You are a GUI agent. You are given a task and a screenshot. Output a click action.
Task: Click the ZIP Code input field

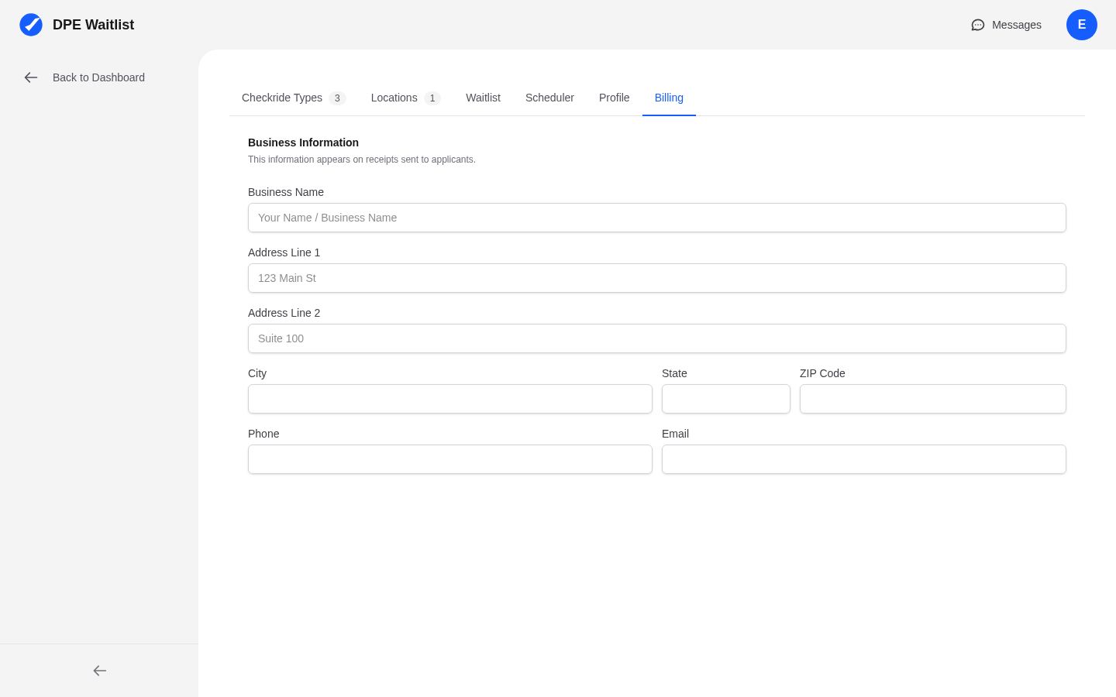tap(932, 399)
